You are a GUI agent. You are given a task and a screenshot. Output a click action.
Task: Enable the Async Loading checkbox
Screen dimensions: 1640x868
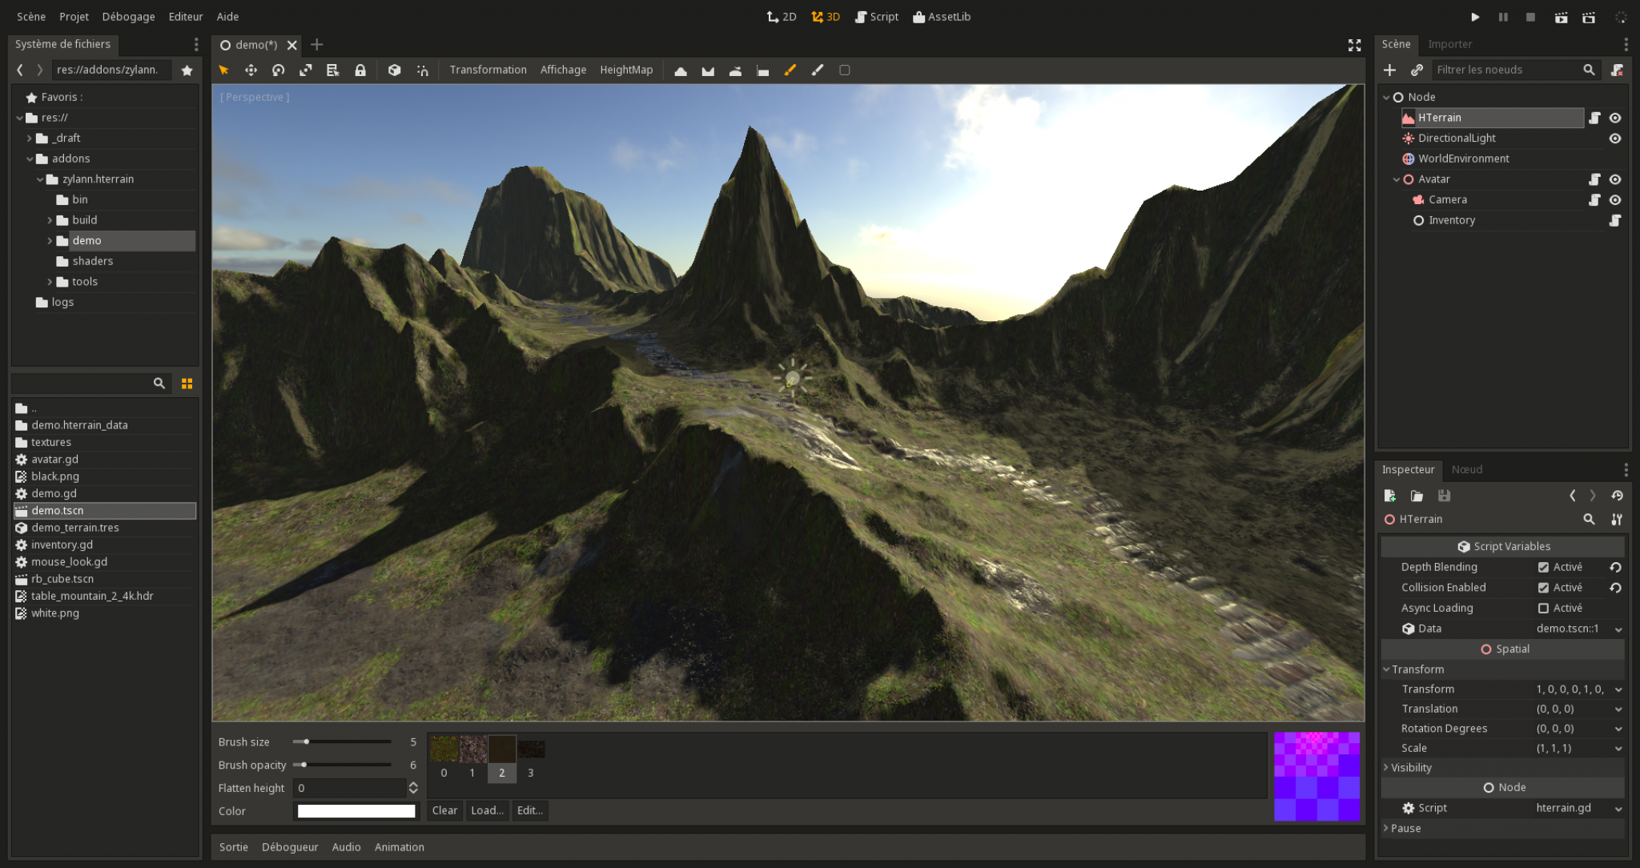[1543, 609]
